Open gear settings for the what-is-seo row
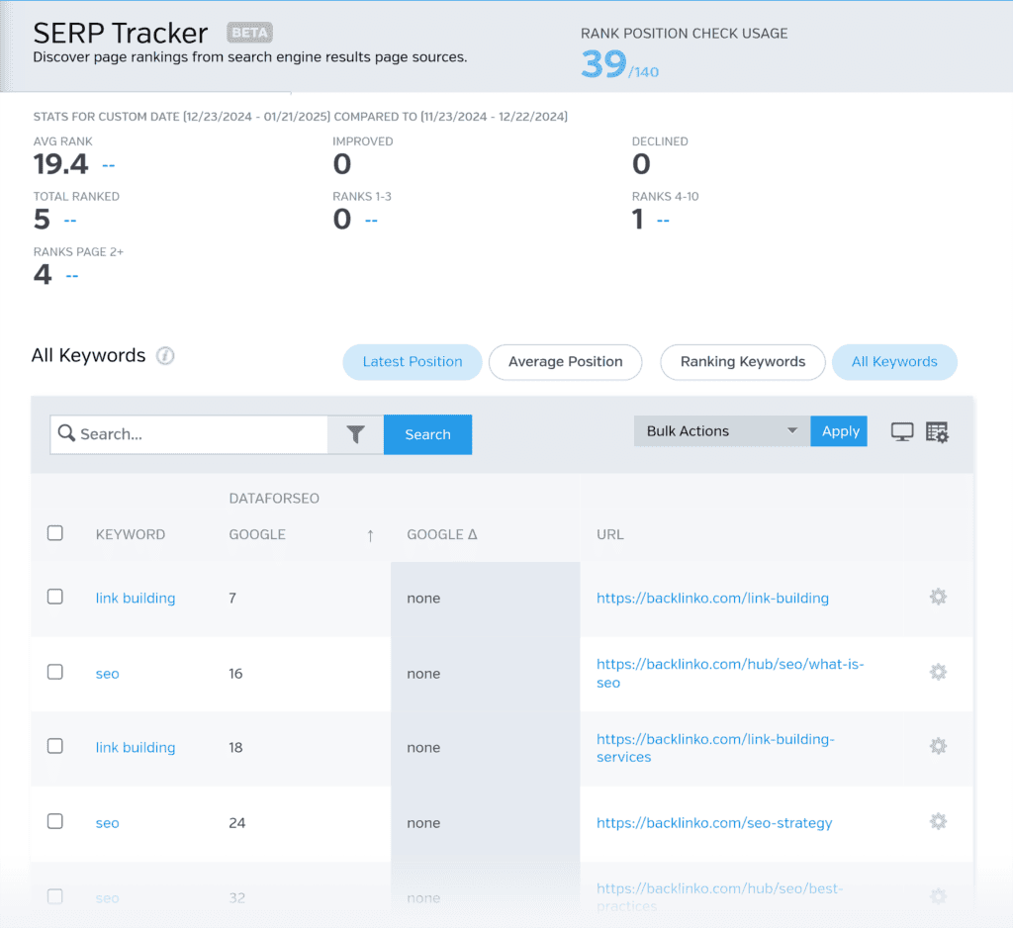The width and height of the screenshot is (1013, 928). [x=938, y=672]
